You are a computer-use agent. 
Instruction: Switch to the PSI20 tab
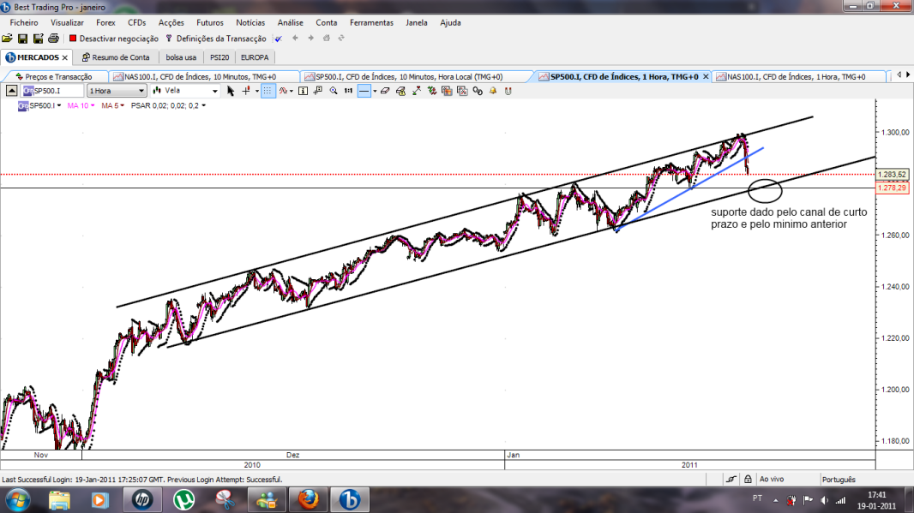(219, 57)
